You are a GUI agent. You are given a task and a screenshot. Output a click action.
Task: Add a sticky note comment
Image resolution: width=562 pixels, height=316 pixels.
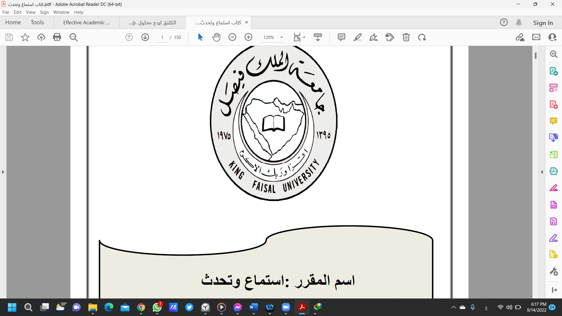point(342,37)
